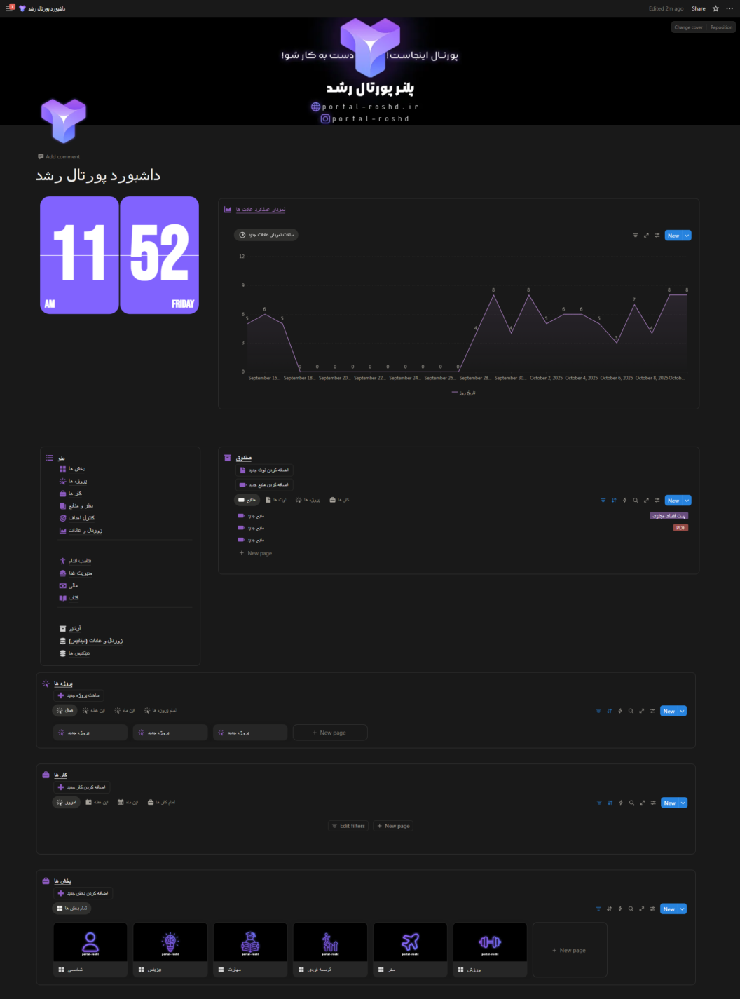The image size is (740, 999).
Task: Open the sidebar hamburger menu
Action: tap(9, 8)
